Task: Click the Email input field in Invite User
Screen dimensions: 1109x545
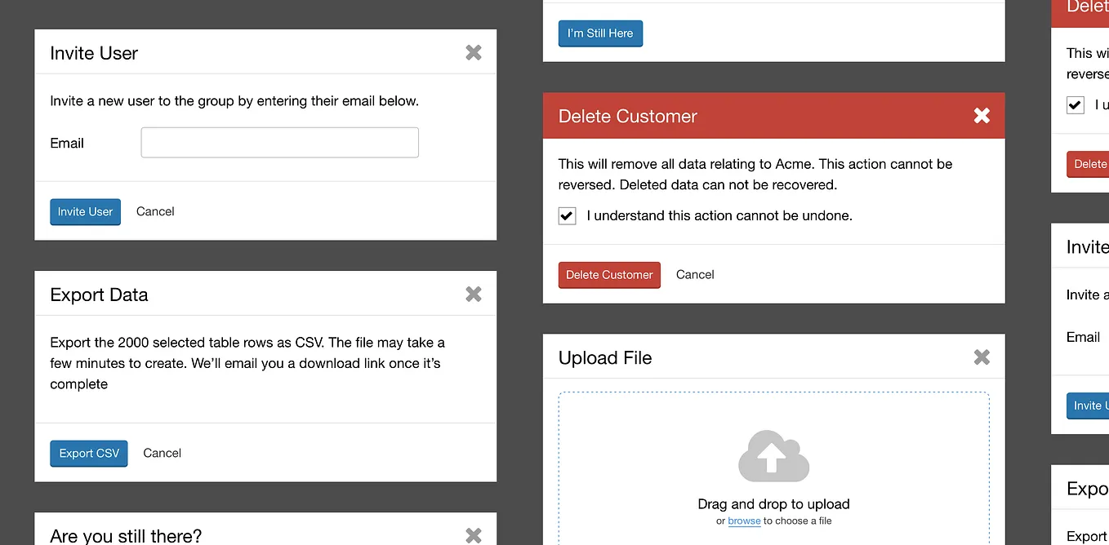Action: (280, 143)
